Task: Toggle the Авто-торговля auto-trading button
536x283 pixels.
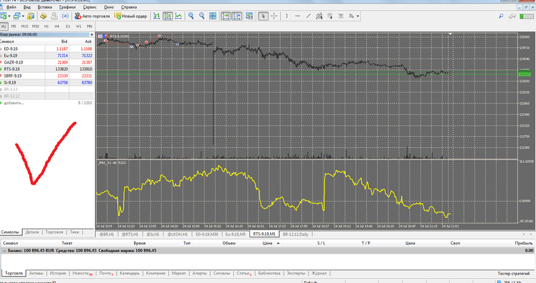Action: [x=92, y=16]
